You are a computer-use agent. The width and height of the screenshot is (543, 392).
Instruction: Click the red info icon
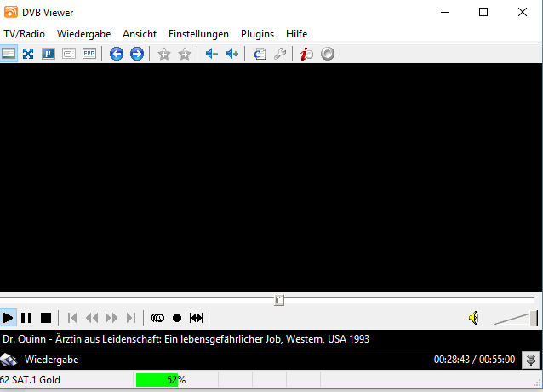[306, 54]
